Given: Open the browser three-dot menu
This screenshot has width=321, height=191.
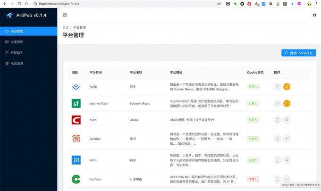Looking at the screenshot, I should pos(316,4).
